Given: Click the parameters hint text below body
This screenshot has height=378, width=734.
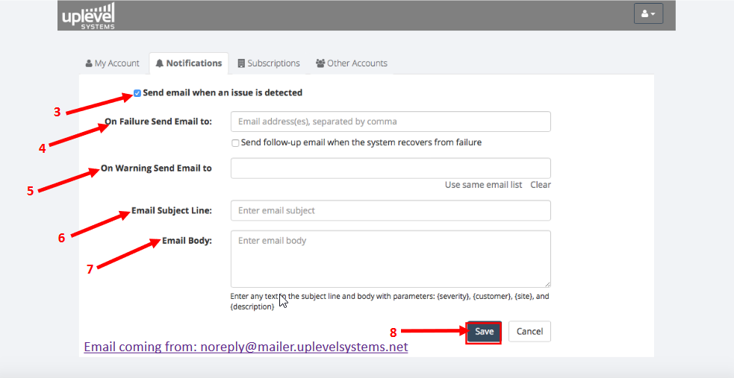Looking at the screenshot, I should (x=390, y=301).
